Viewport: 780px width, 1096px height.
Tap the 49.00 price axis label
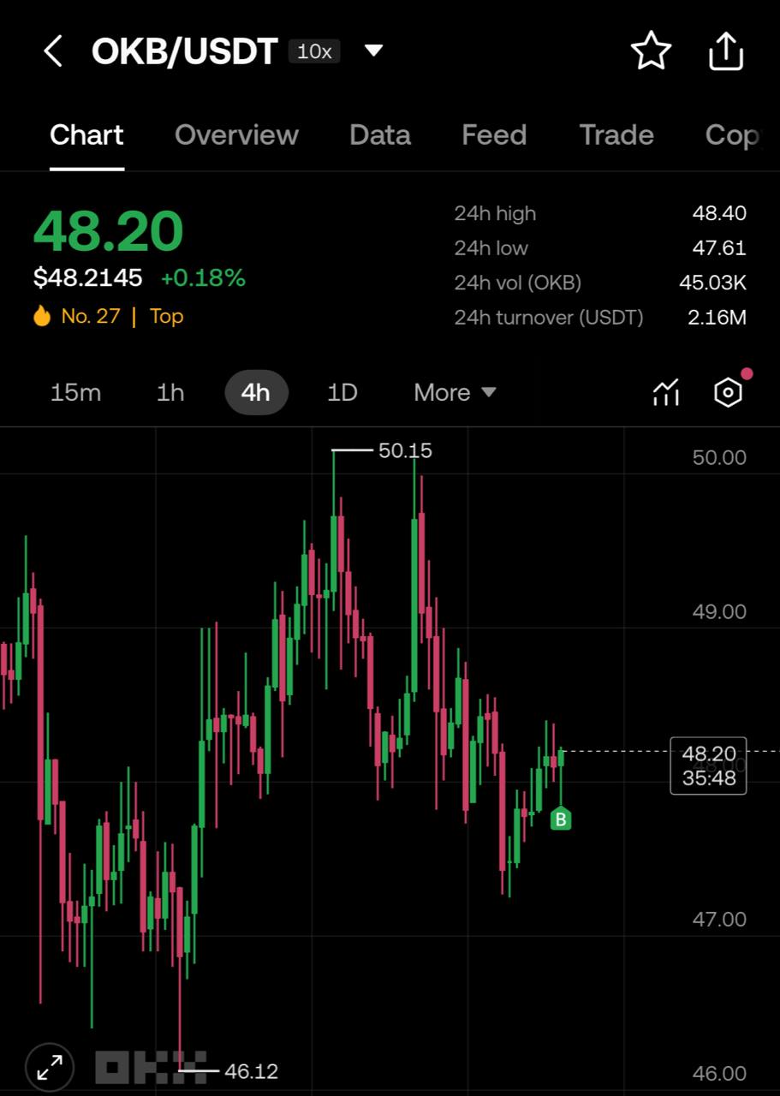coord(719,611)
